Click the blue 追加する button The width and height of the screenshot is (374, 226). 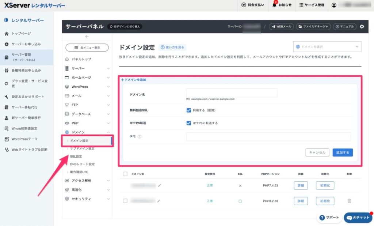tap(343, 152)
